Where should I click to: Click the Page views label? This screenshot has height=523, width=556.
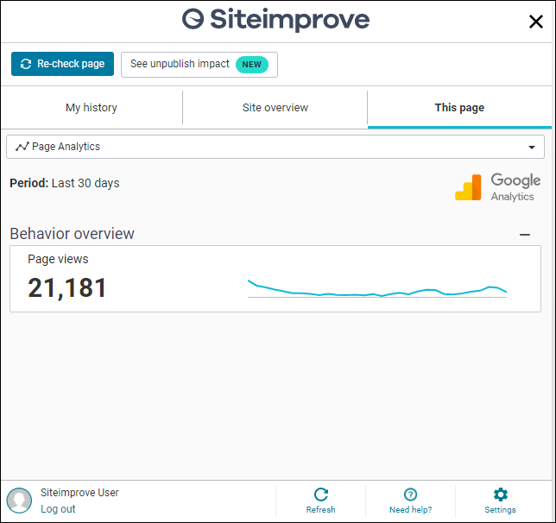coord(58,259)
